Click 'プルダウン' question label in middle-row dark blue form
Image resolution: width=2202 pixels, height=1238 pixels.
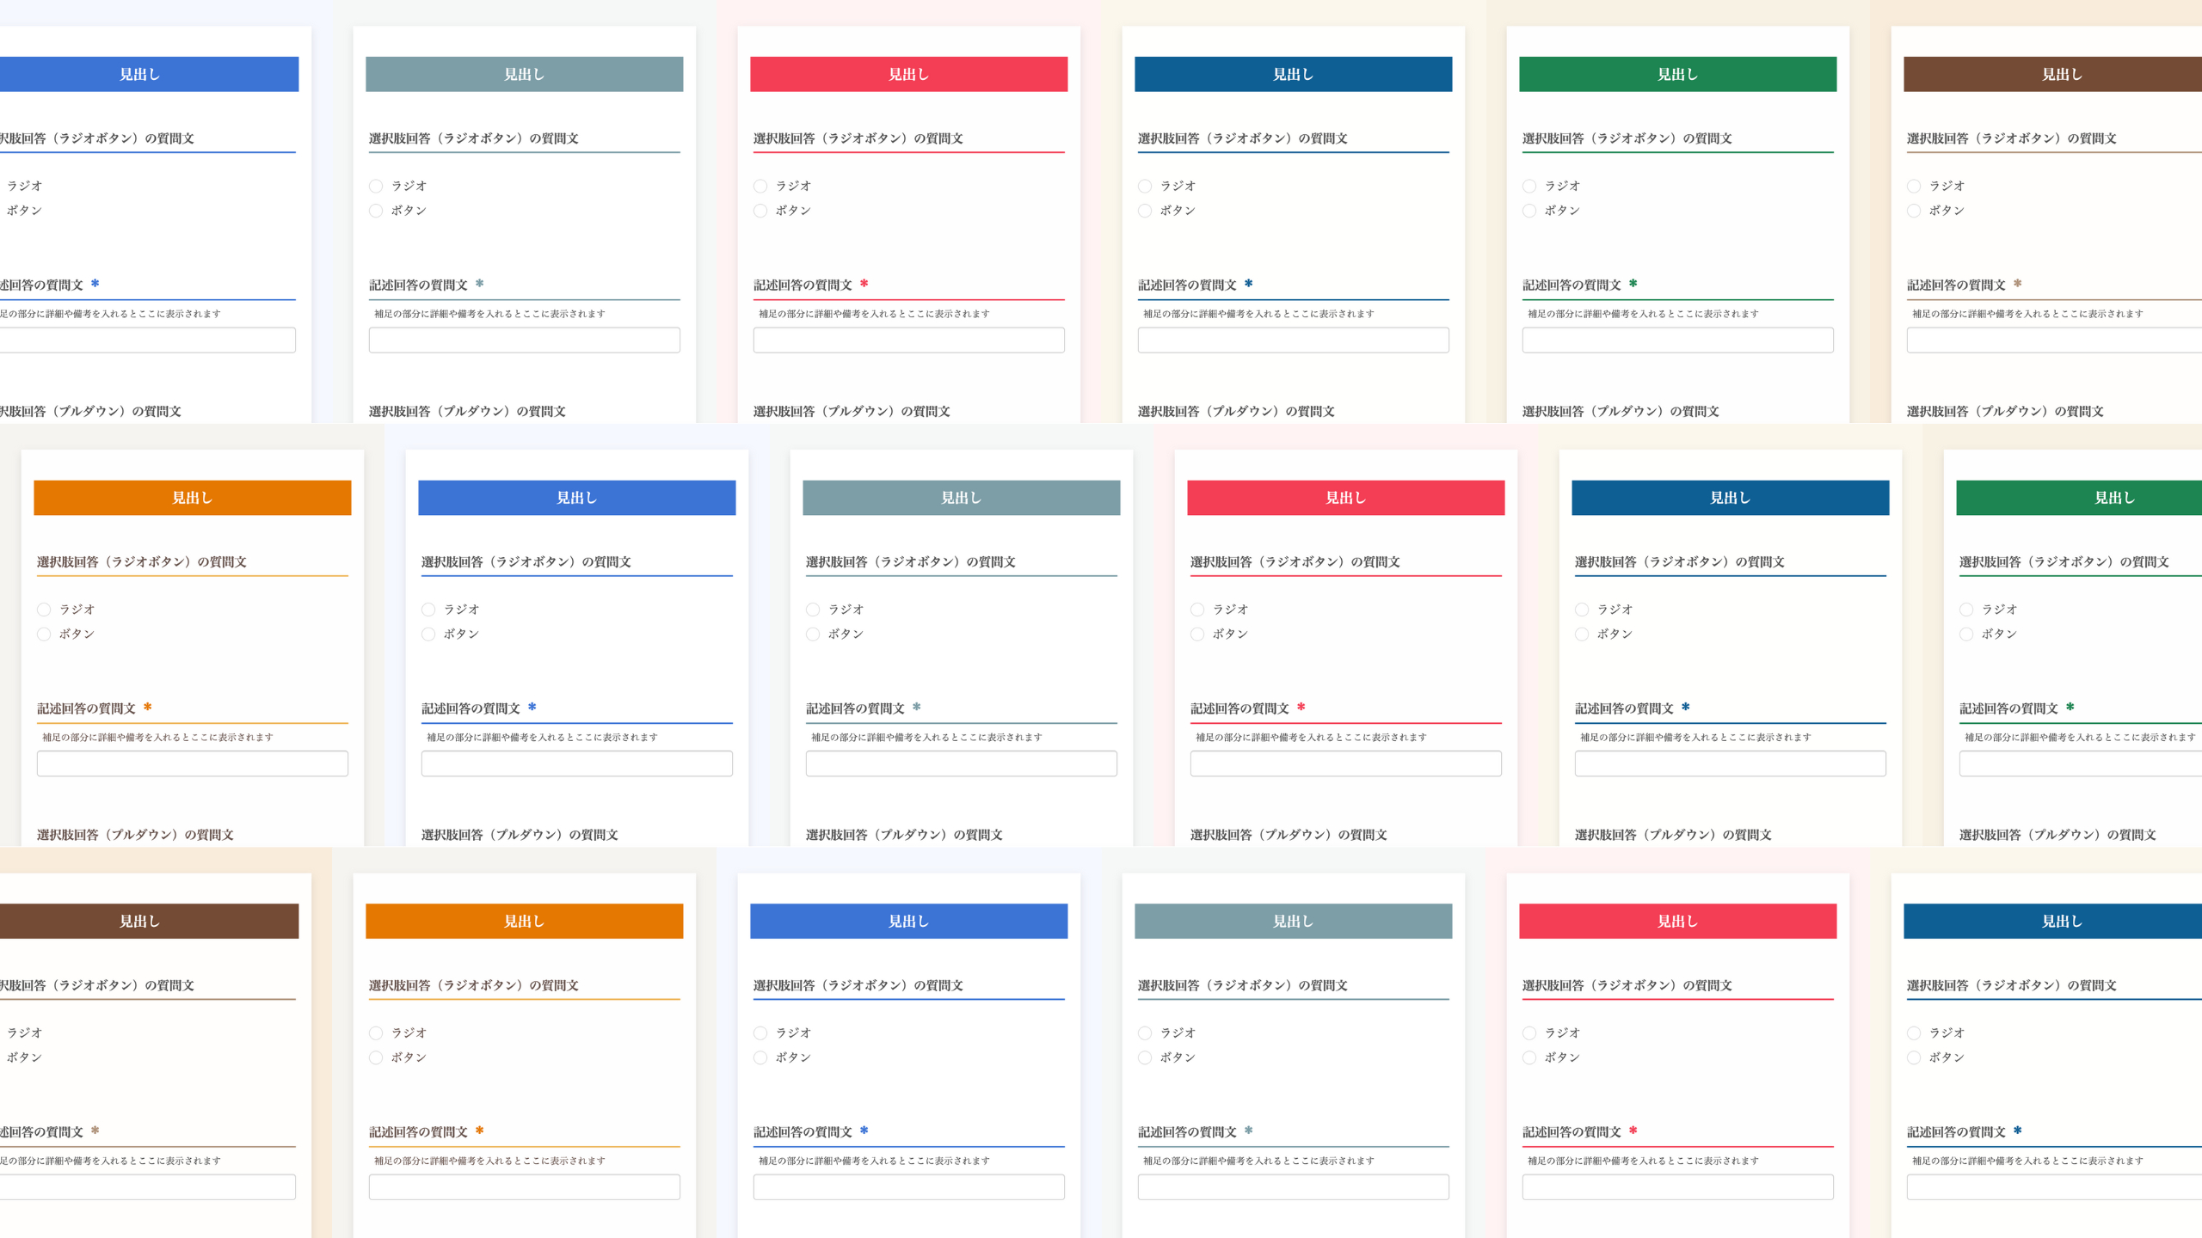tap(1672, 835)
